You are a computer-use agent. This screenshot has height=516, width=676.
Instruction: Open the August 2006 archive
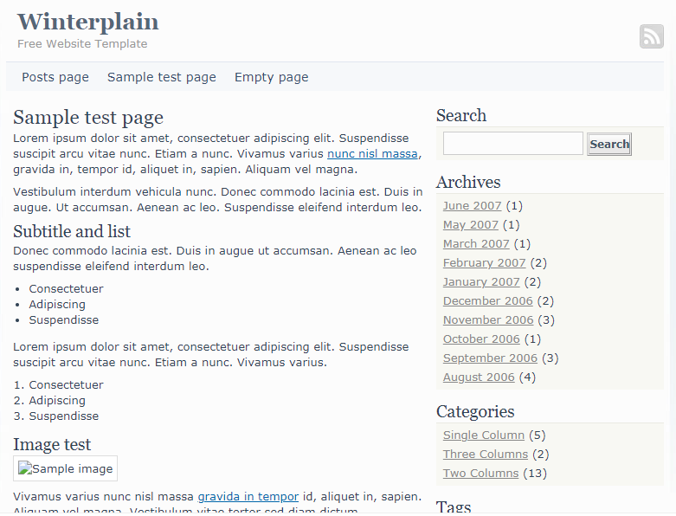pyautogui.click(x=478, y=377)
